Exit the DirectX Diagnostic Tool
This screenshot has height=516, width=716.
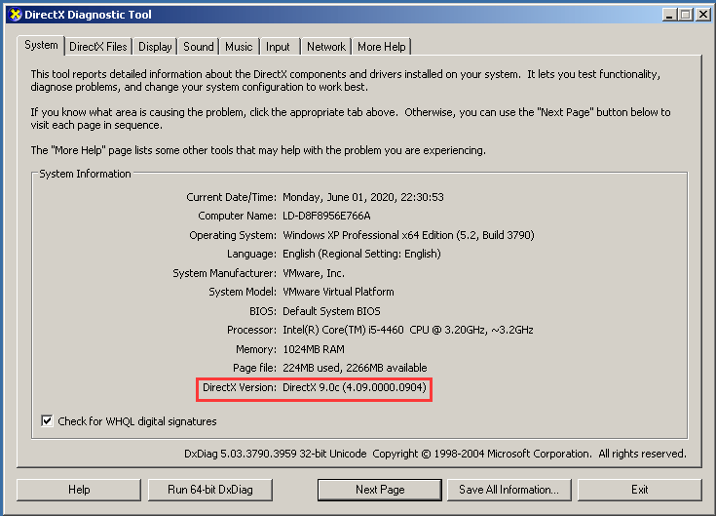coord(640,490)
